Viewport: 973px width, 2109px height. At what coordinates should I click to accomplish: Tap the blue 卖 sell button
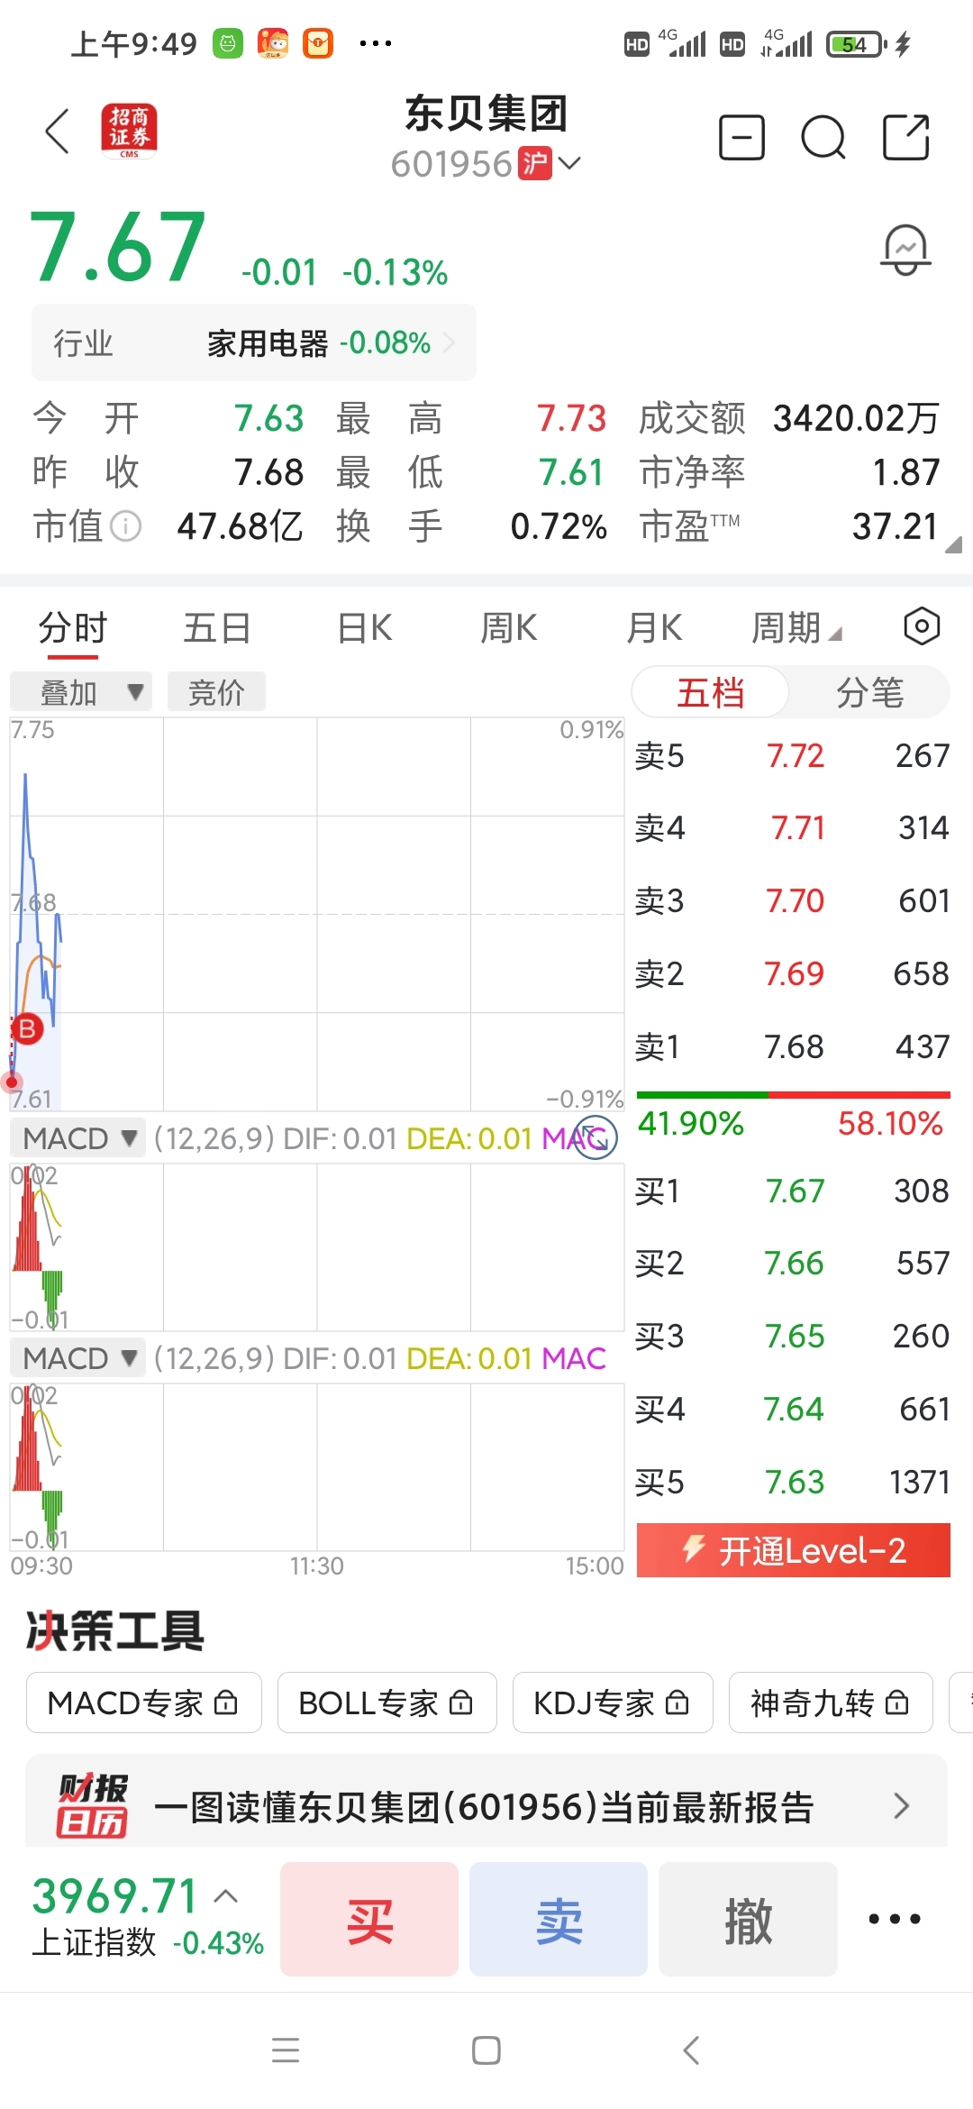point(559,1919)
